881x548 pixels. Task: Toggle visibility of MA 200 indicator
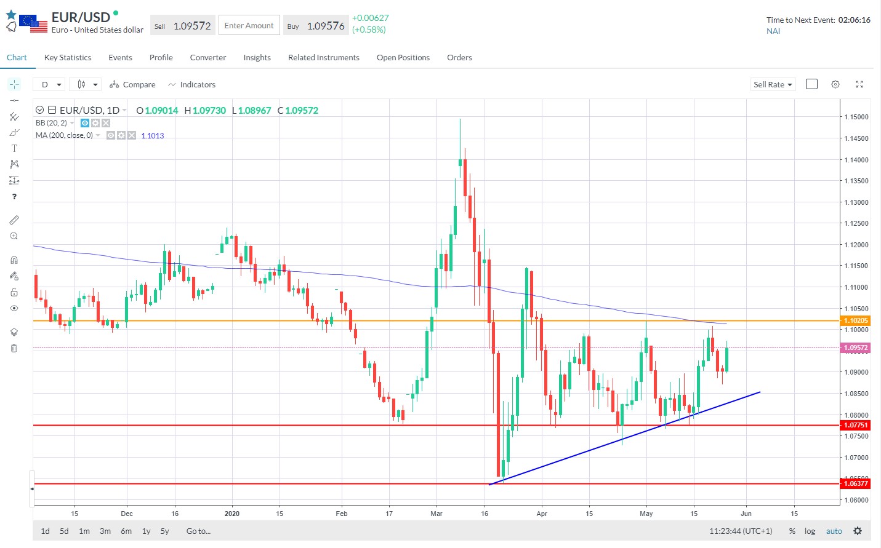111,135
